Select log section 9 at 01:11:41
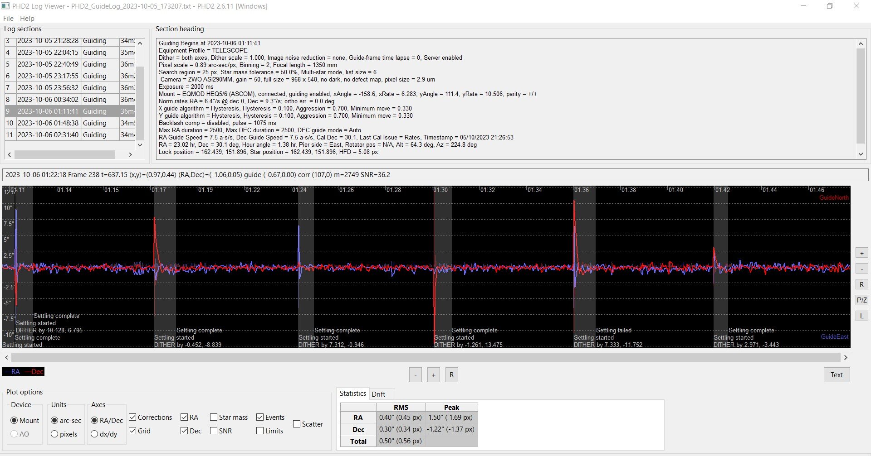 coord(70,111)
